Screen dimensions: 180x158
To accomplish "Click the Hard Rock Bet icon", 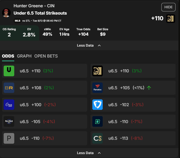I will [x=9, y=122].
